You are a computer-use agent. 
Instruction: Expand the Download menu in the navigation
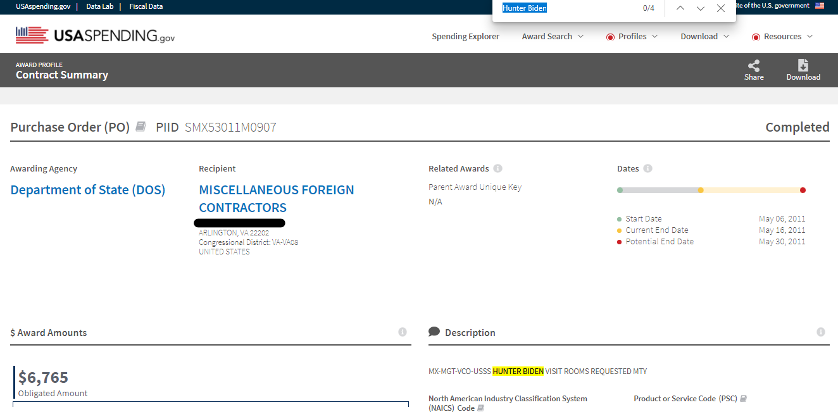[704, 36]
